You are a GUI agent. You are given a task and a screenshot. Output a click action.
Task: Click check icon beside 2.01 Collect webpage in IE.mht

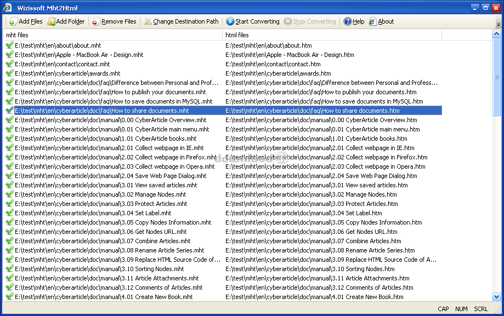(x=10, y=147)
